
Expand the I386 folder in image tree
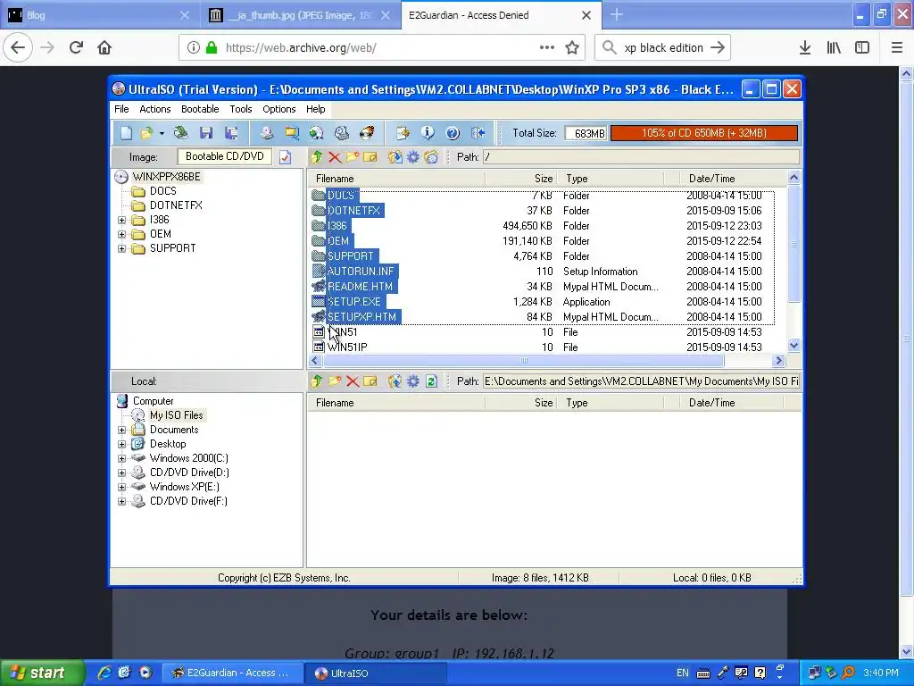click(121, 220)
